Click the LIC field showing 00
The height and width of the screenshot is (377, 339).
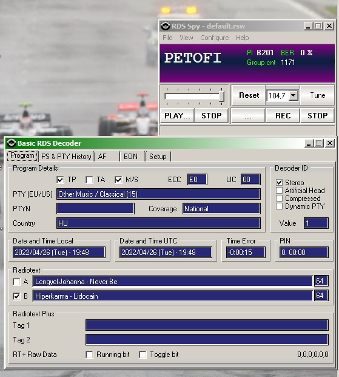click(x=250, y=179)
